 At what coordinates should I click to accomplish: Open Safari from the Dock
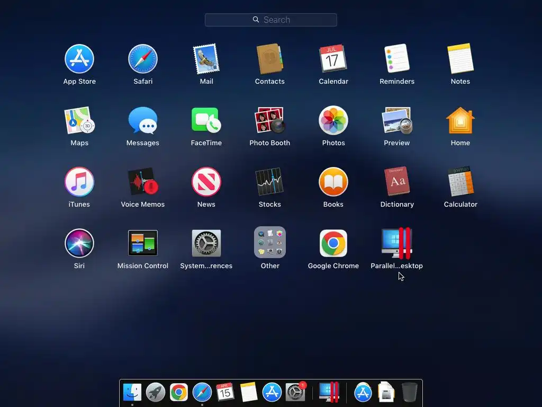202,392
